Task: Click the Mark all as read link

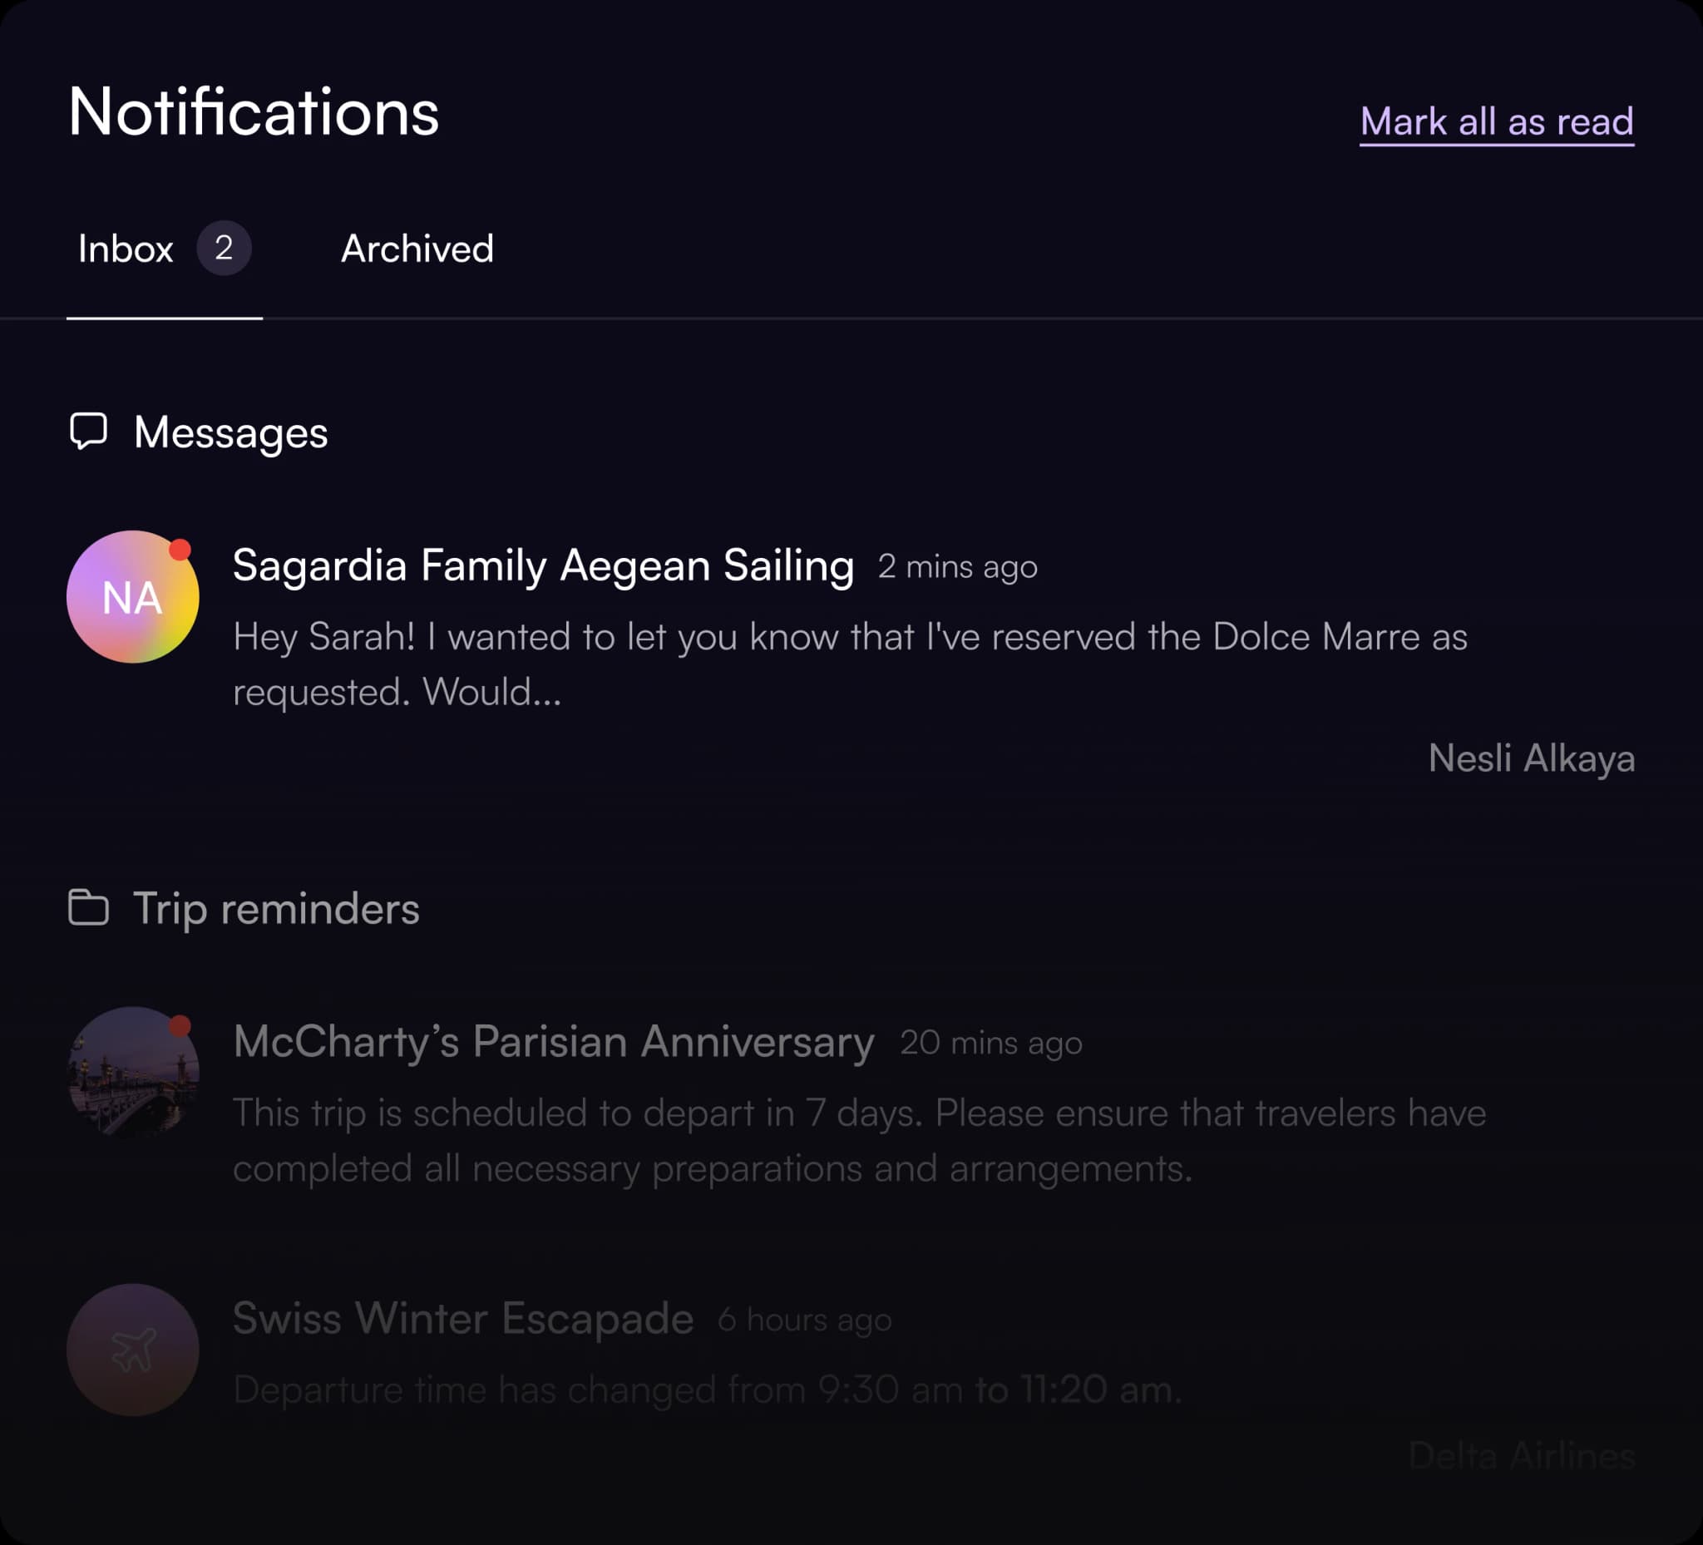Action: click(1497, 122)
